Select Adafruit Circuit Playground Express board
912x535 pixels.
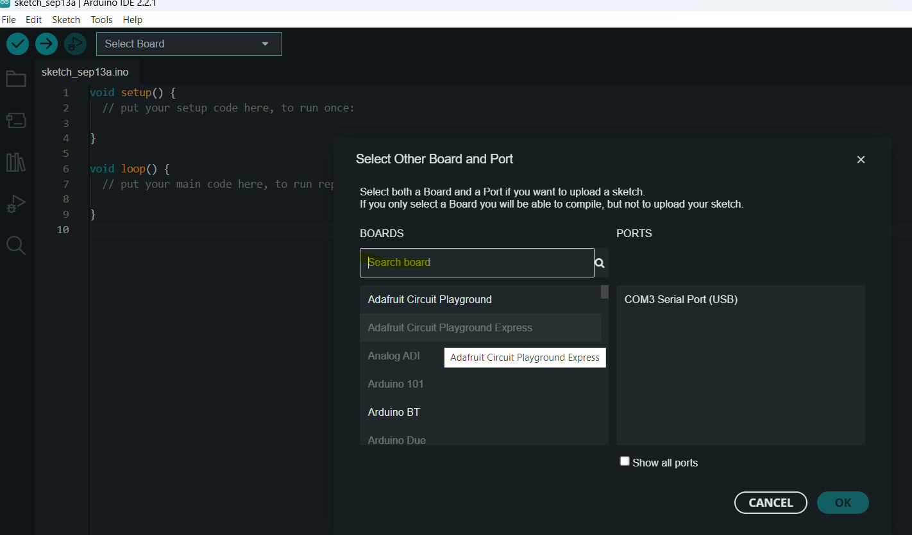coord(480,327)
